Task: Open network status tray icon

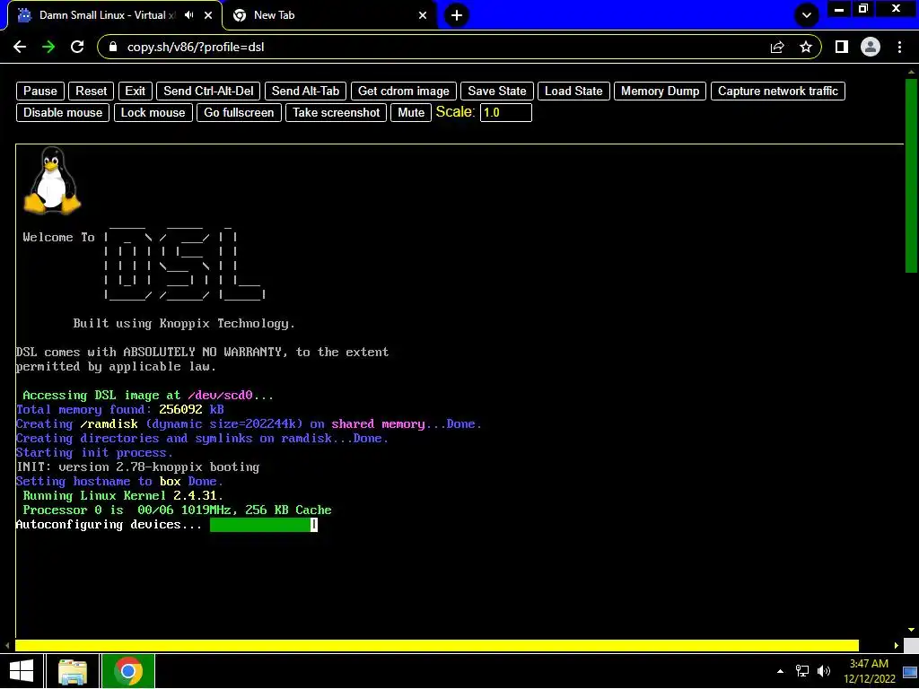Action: tap(801, 671)
